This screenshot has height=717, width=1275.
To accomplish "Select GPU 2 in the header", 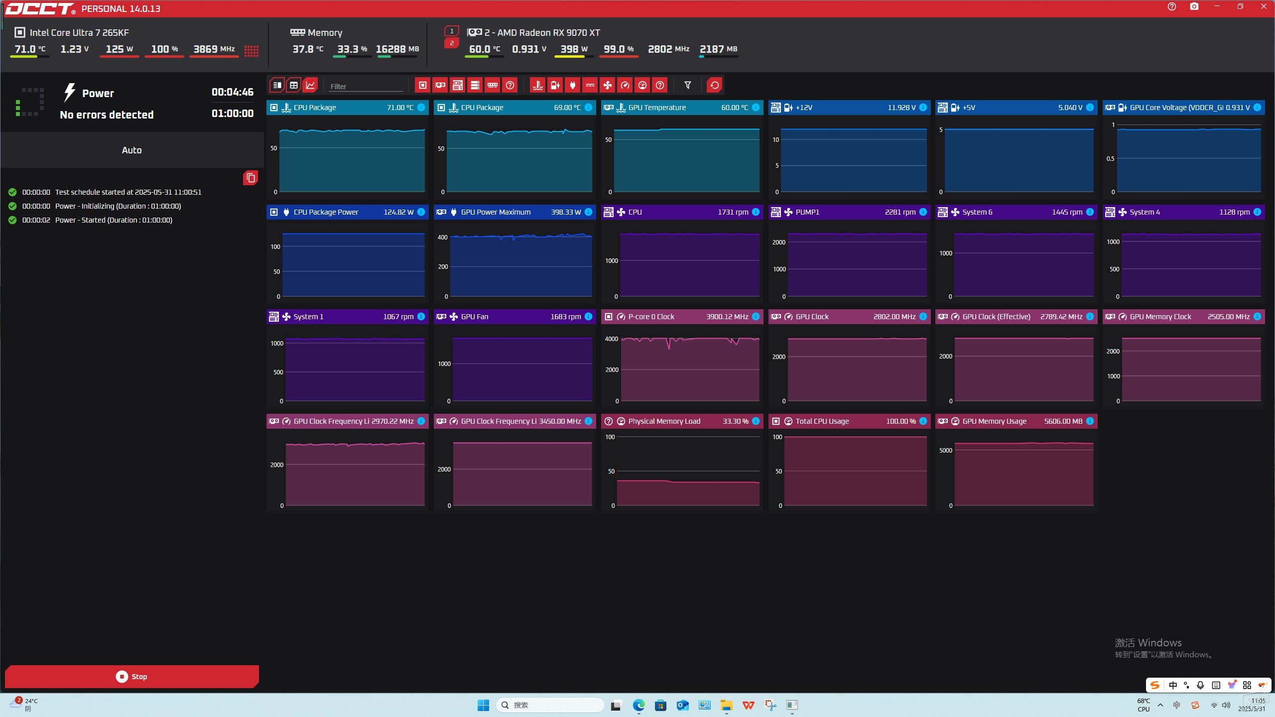I will (452, 43).
